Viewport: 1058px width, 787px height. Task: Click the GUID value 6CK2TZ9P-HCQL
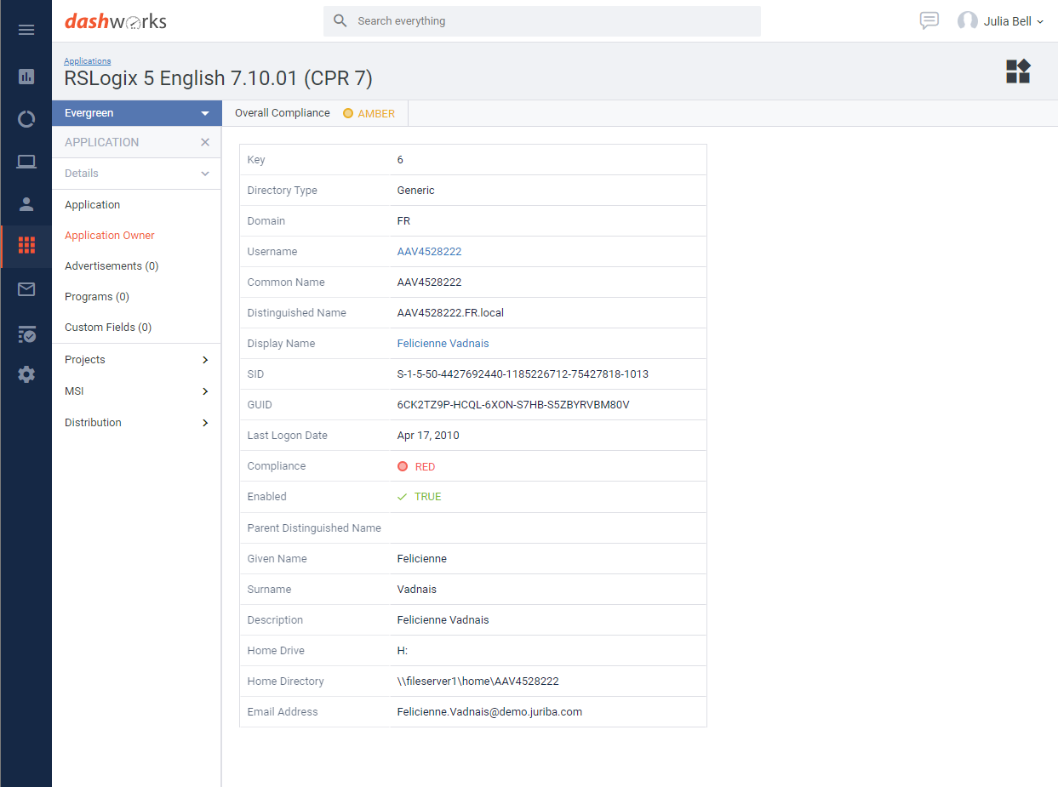[513, 405]
